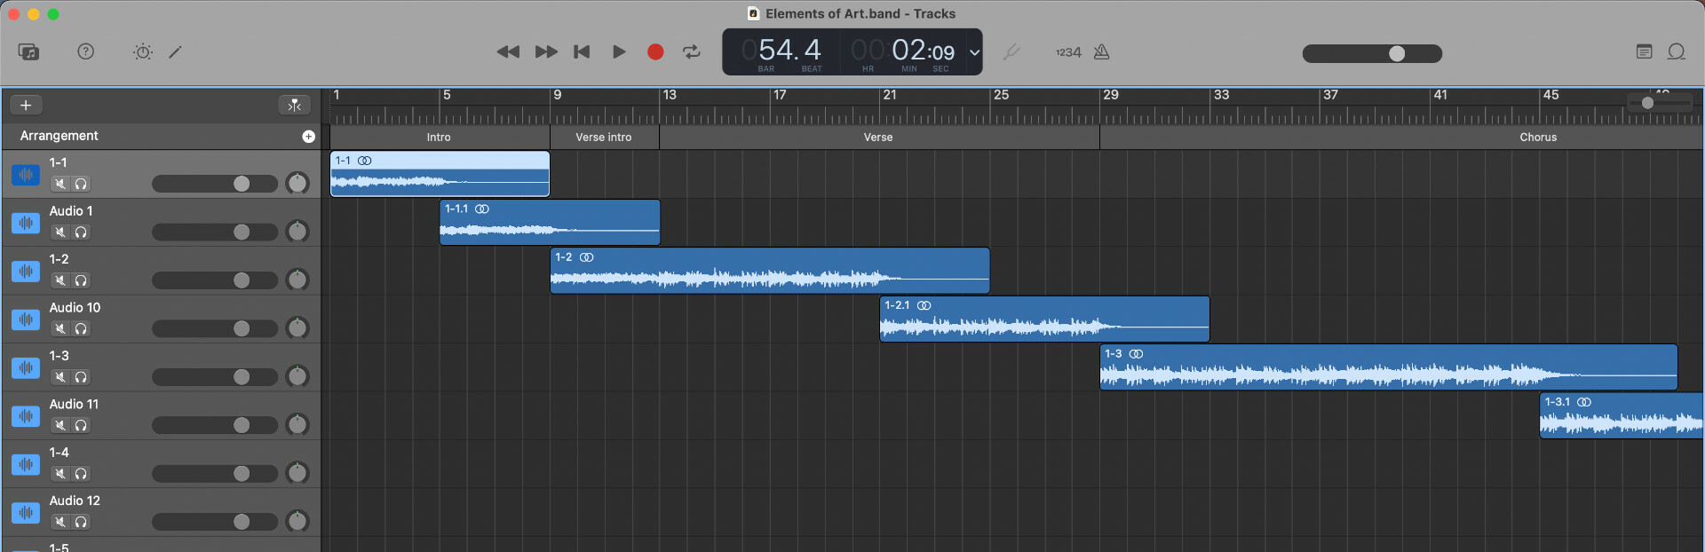Screen dimensions: 1705x552
Task: Mute track 1-1
Action: [59, 184]
